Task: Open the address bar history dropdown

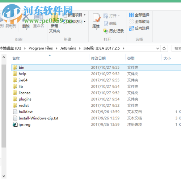Action: coord(157,49)
